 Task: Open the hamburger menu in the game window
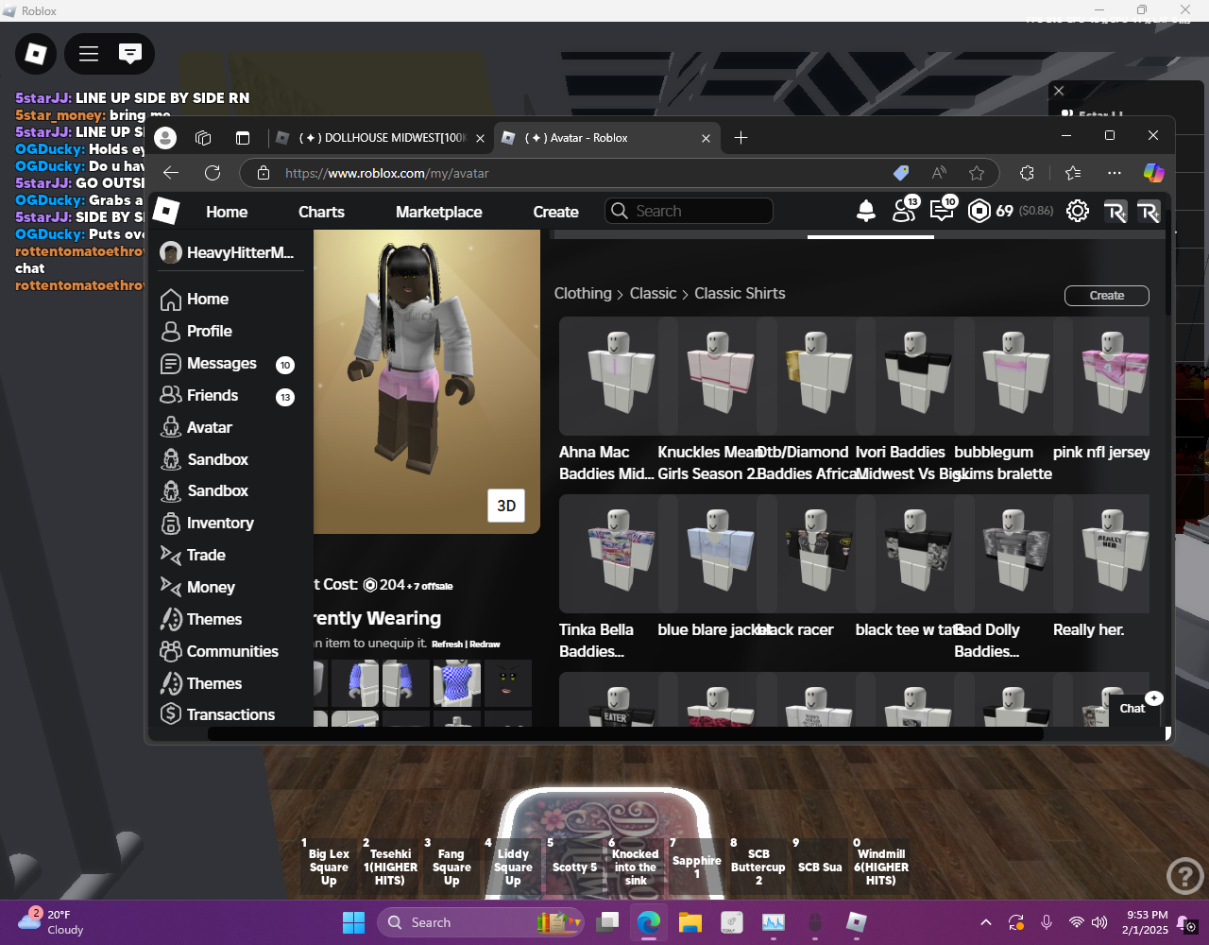click(89, 54)
